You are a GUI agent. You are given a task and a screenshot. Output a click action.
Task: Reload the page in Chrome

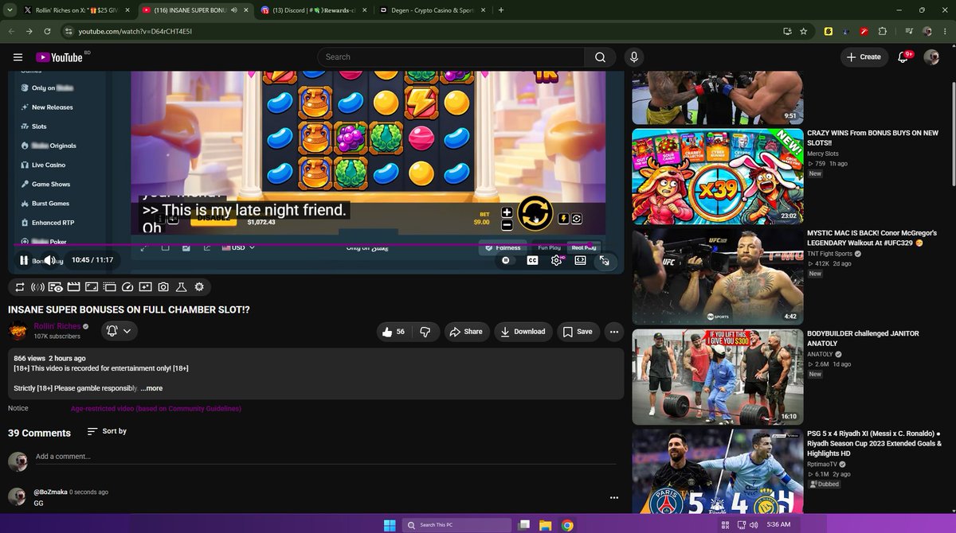click(x=48, y=31)
